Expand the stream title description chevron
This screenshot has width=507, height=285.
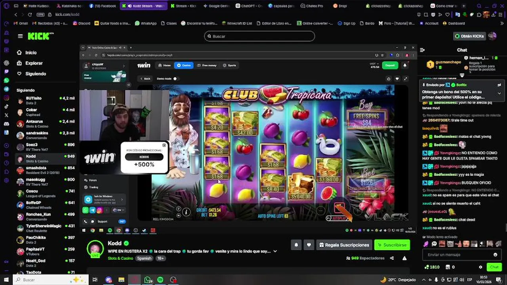pyautogui.click(x=275, y=251)
